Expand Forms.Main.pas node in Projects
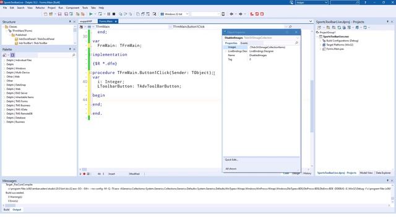 [321, 49]
